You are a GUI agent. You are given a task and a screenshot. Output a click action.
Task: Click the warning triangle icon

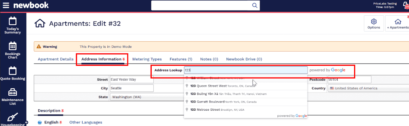click(x=39, y=47)
